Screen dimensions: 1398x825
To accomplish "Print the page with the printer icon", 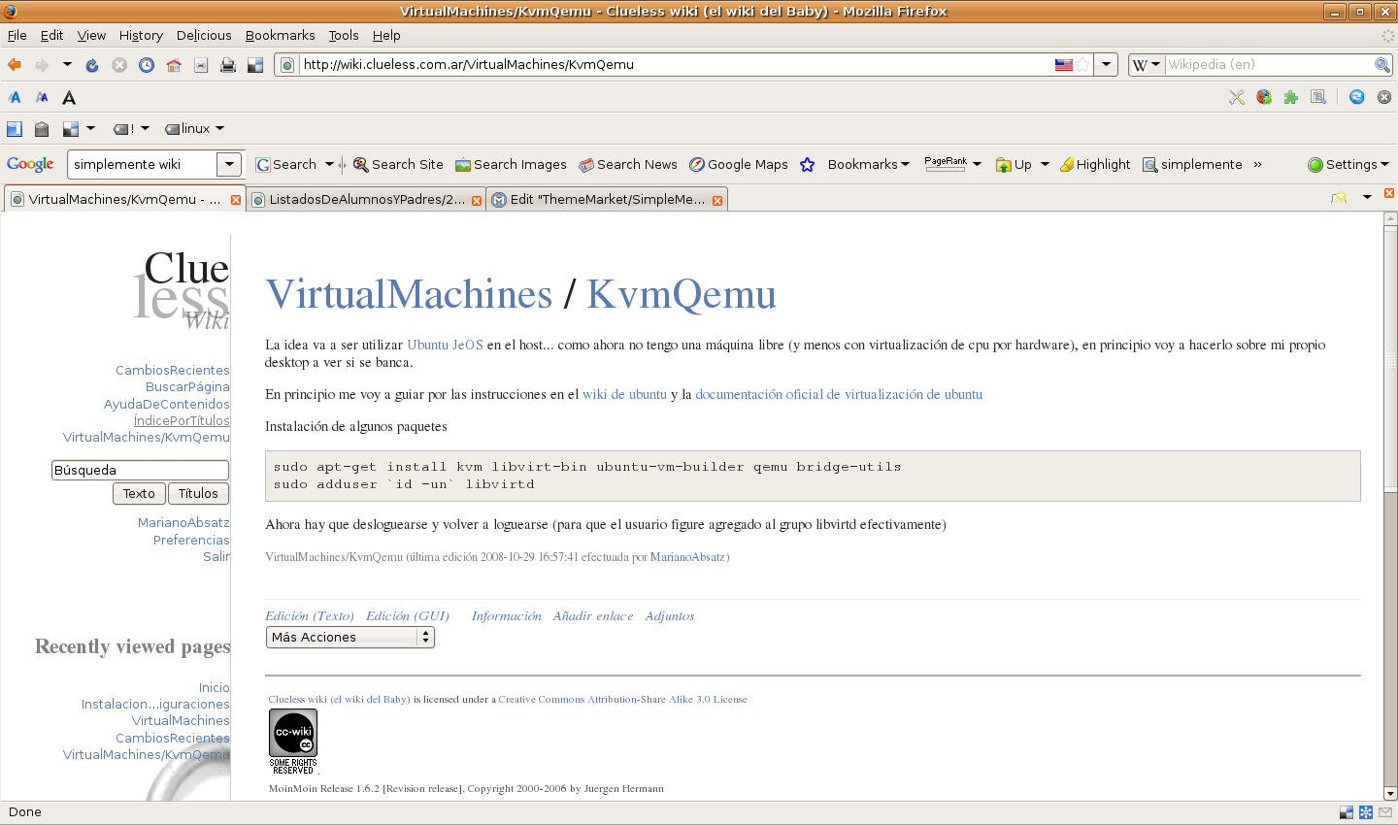I will click(228, 65).
